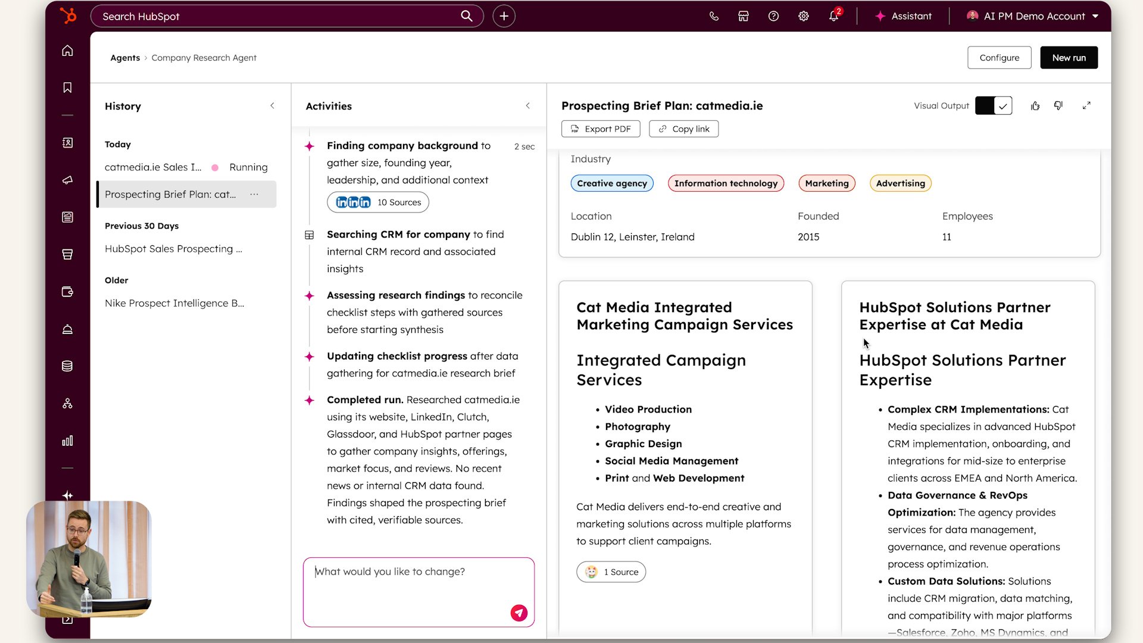Collapse the Activities panel with its chevron

[527, 105]
